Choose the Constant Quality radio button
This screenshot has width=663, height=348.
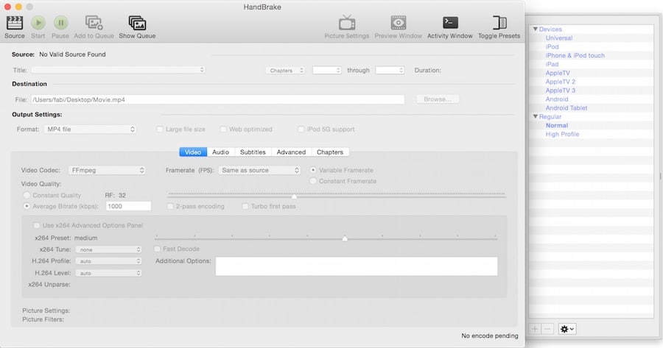click(27, 195)
